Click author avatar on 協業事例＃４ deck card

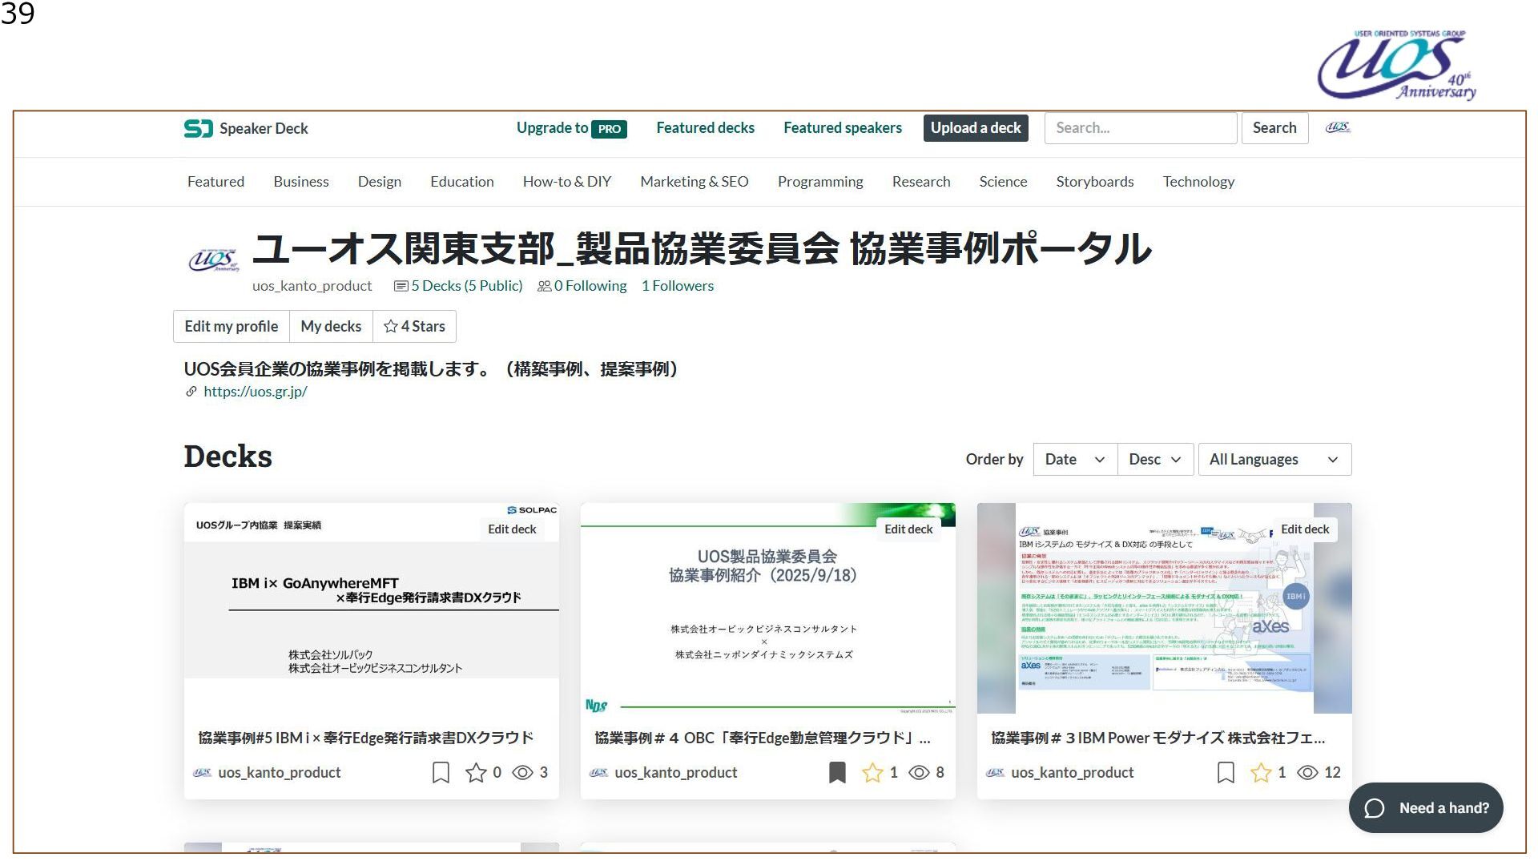click(598, 773)
